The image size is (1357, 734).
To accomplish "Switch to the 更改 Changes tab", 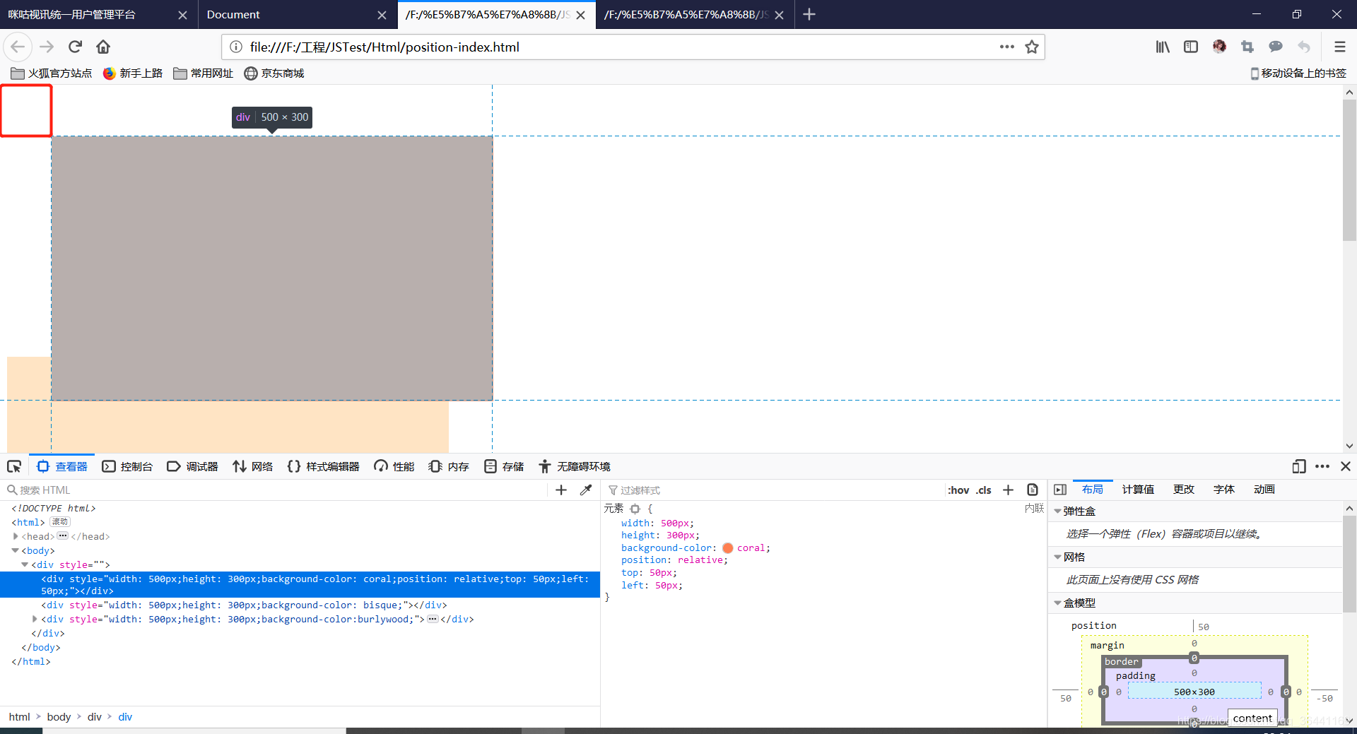I will pos(1184,490).
